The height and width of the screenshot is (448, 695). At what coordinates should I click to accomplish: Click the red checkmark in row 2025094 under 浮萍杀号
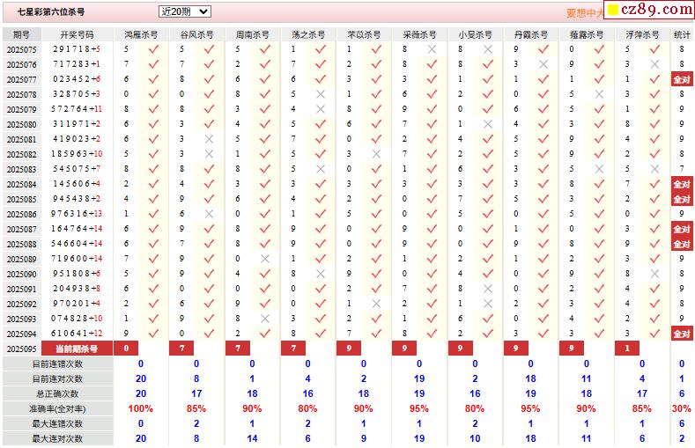click(x=654, y=334)
